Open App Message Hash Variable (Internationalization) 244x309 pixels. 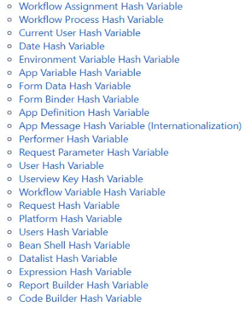(130, 126)
